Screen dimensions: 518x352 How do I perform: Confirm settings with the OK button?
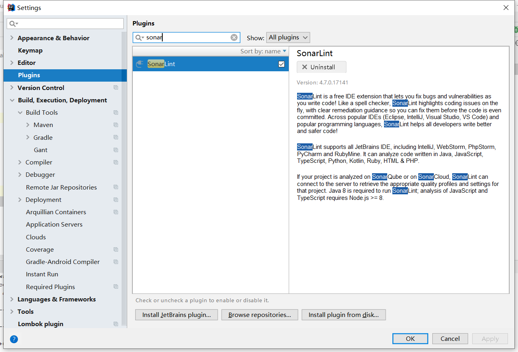pos(410,338)
